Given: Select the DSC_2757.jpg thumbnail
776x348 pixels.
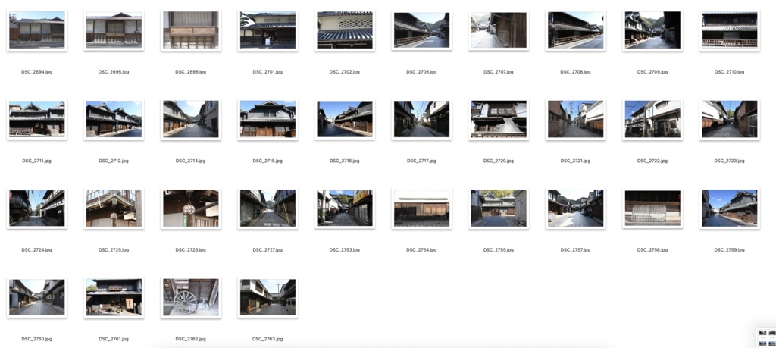Looking at the screenshot, I should click(x=576, y=208).
